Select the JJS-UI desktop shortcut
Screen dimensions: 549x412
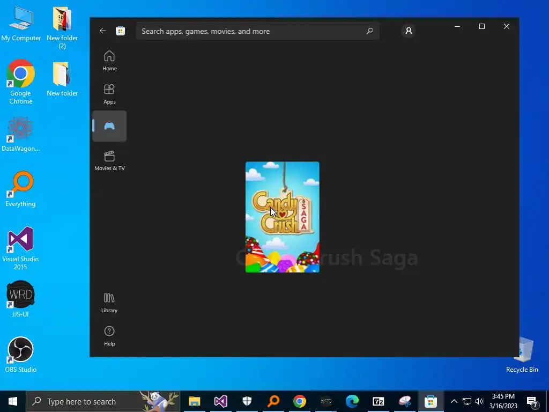[20, 299]
